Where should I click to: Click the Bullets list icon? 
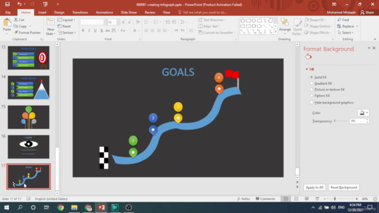click(146, 22)
